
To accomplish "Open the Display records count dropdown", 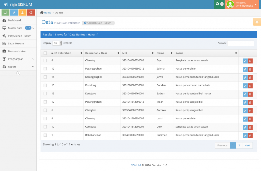I will click(x=57, y=43).
